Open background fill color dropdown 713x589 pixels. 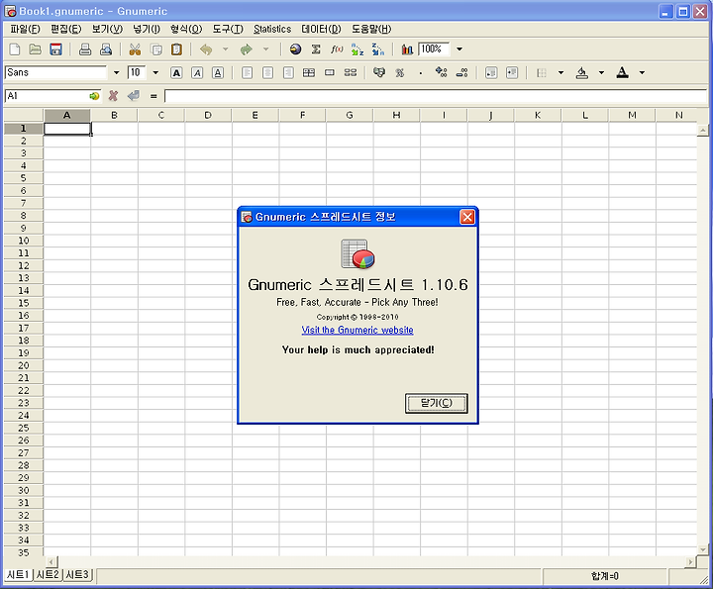click(602, 72)
